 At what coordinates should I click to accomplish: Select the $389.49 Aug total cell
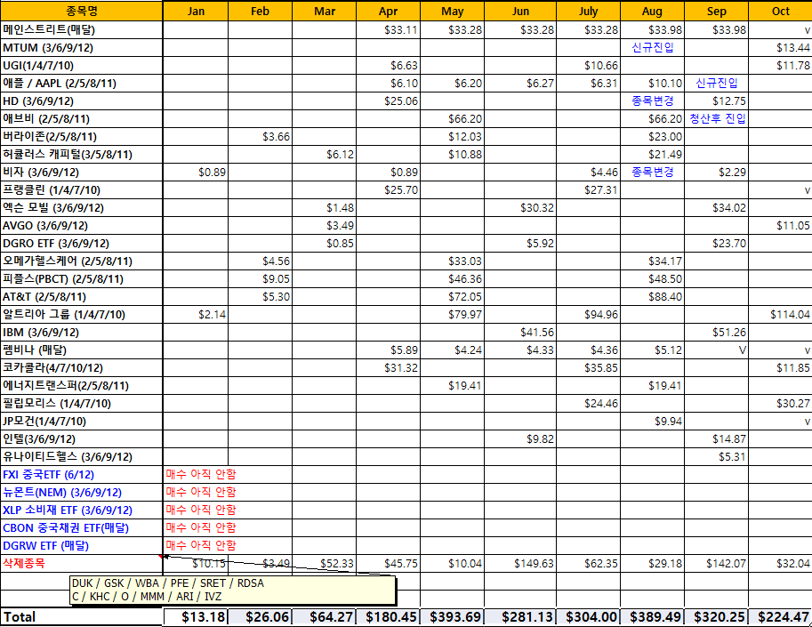(652, 616)
